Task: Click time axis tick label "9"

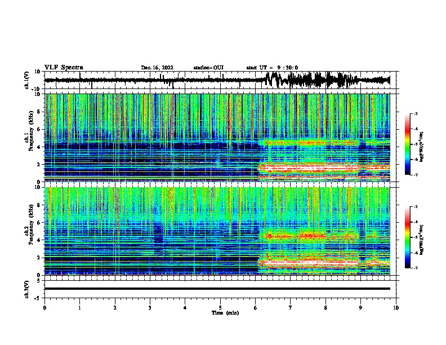Action: 360,308
